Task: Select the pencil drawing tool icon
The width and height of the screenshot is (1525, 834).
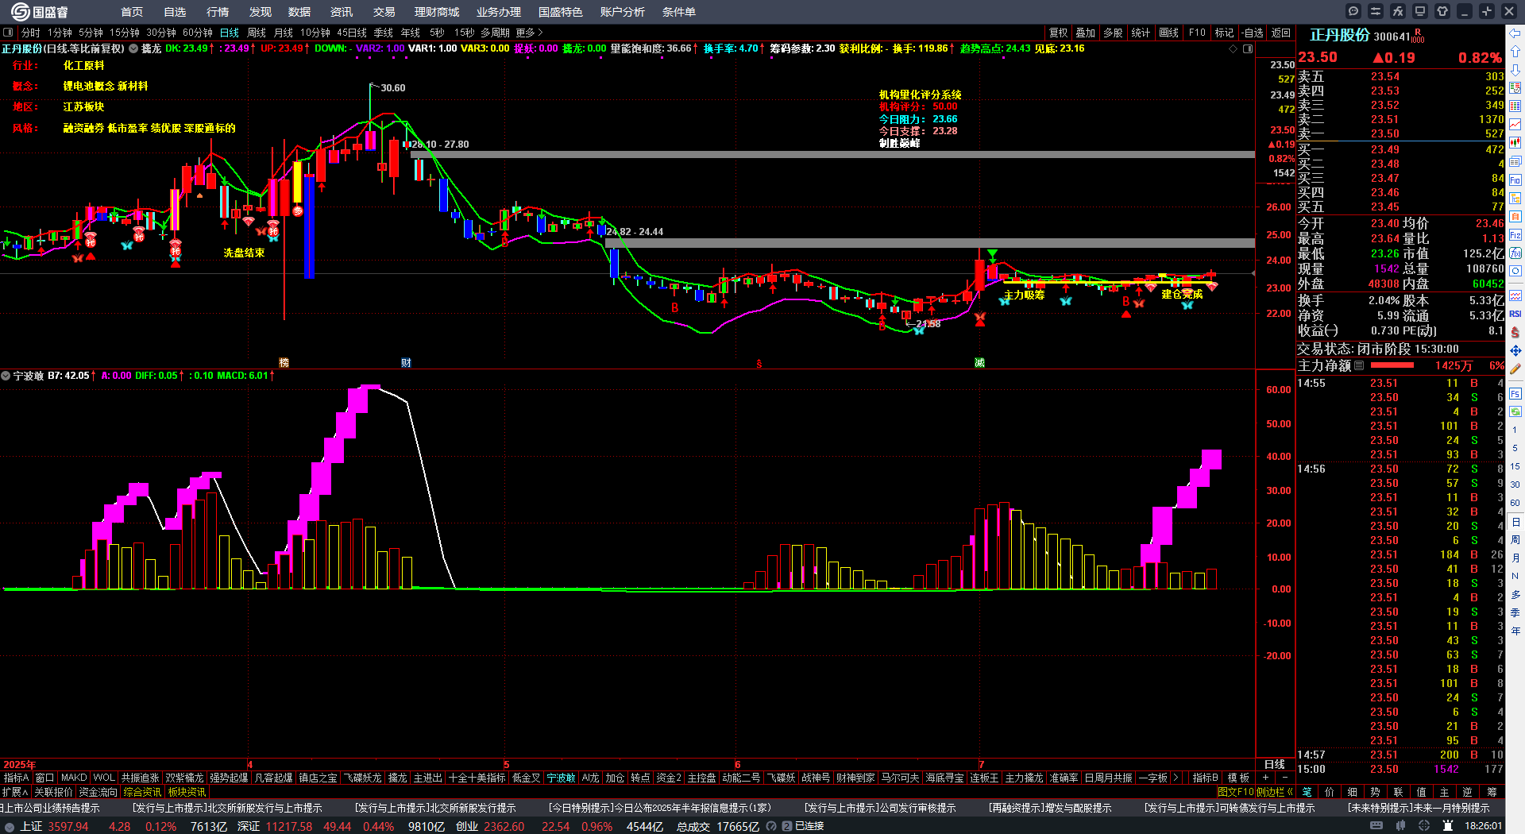Action: pos(1515,369)
